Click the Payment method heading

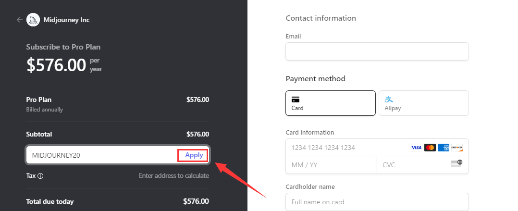click(316, 79)
